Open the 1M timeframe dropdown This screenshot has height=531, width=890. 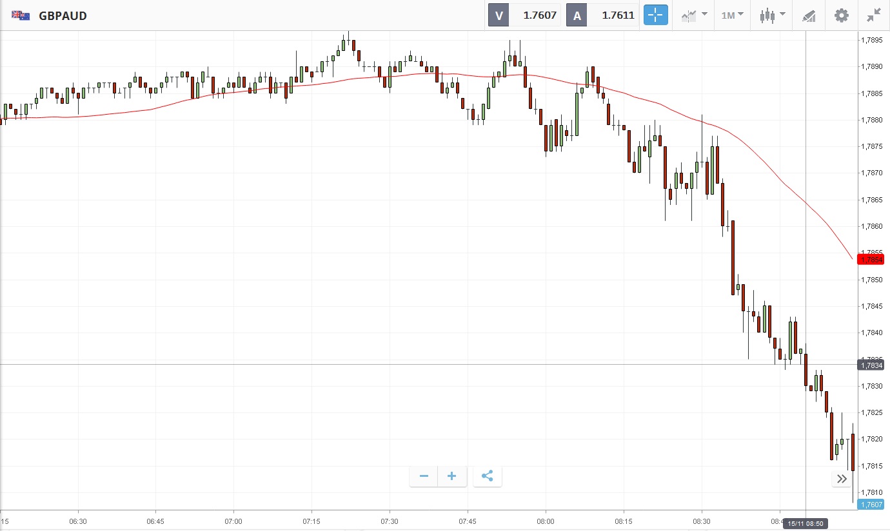(732, 15)
